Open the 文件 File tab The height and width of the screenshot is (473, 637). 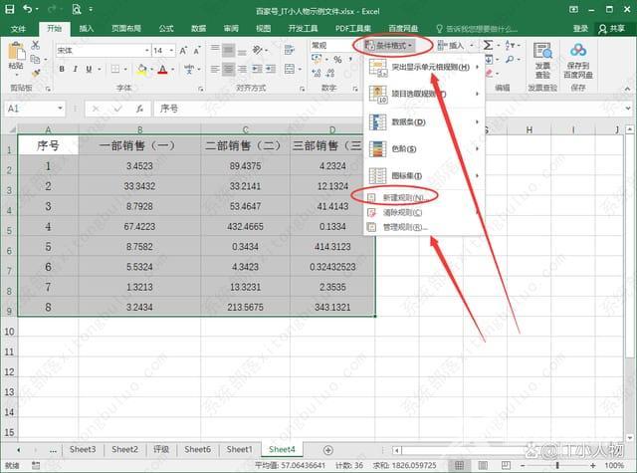[x=18, y=29]
